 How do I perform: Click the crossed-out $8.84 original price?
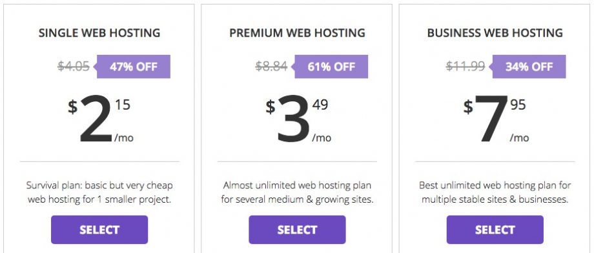[x=271, y=66]
